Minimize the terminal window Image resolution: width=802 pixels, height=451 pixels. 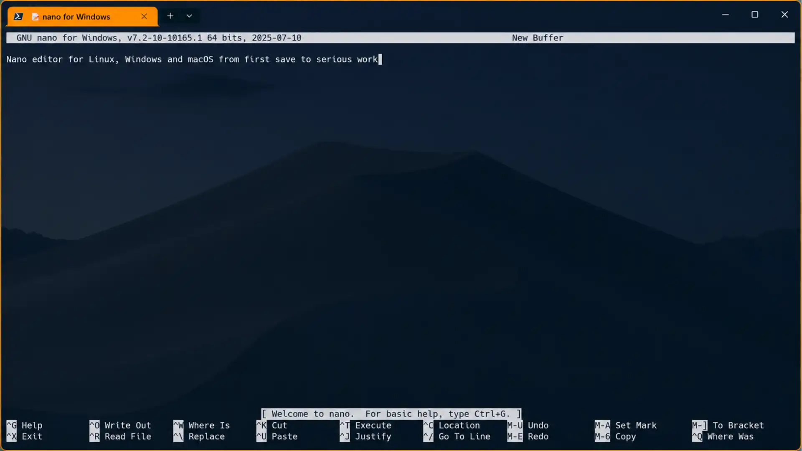click(725, 15)
